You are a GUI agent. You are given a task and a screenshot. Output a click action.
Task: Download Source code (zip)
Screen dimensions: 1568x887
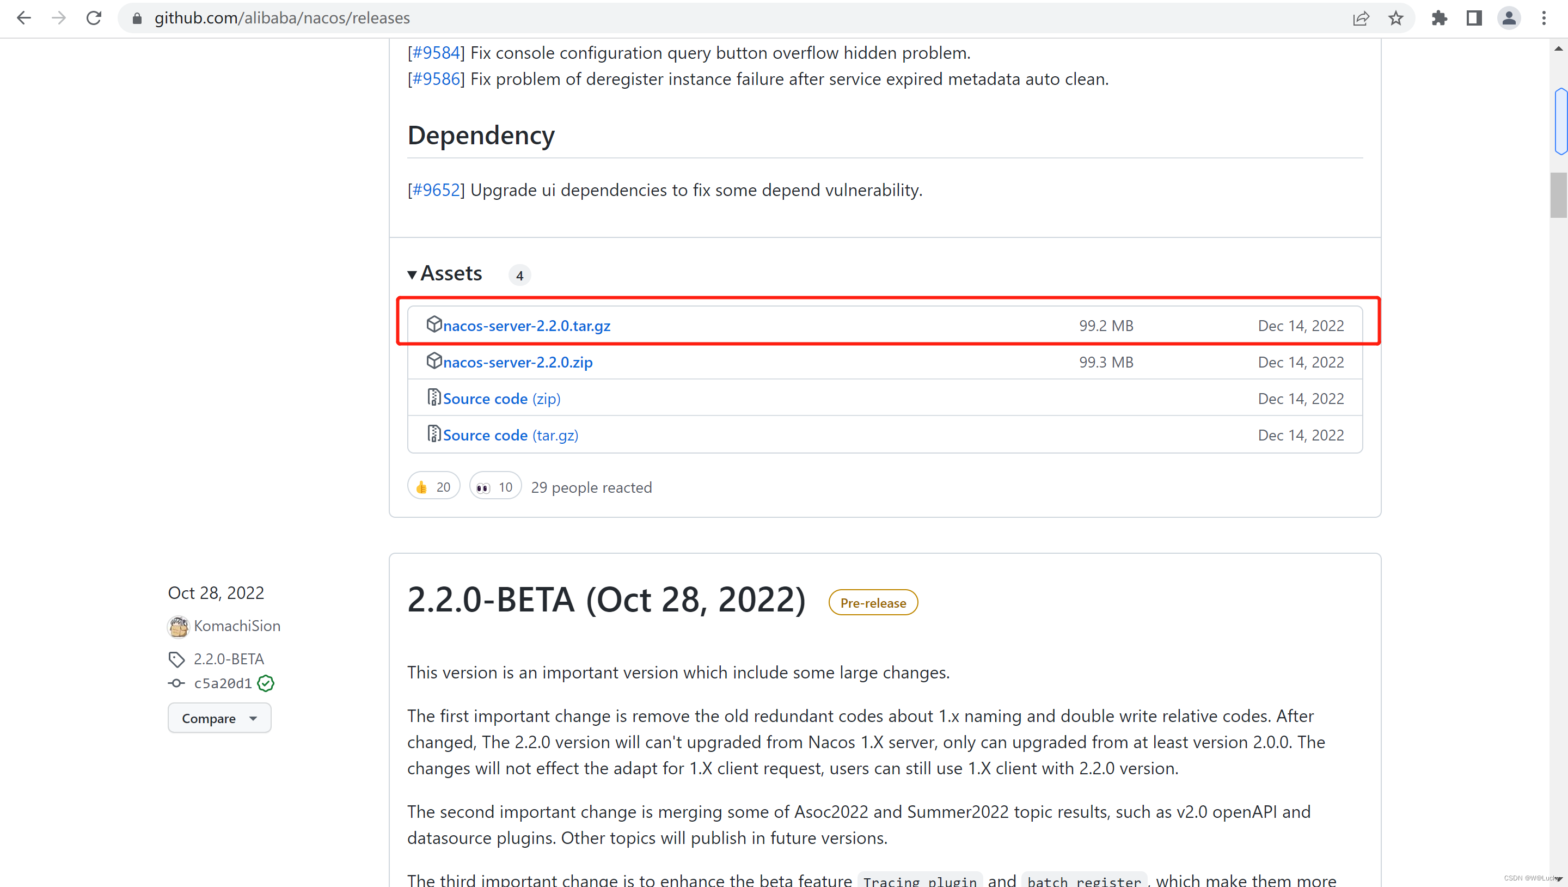[502, 399]
